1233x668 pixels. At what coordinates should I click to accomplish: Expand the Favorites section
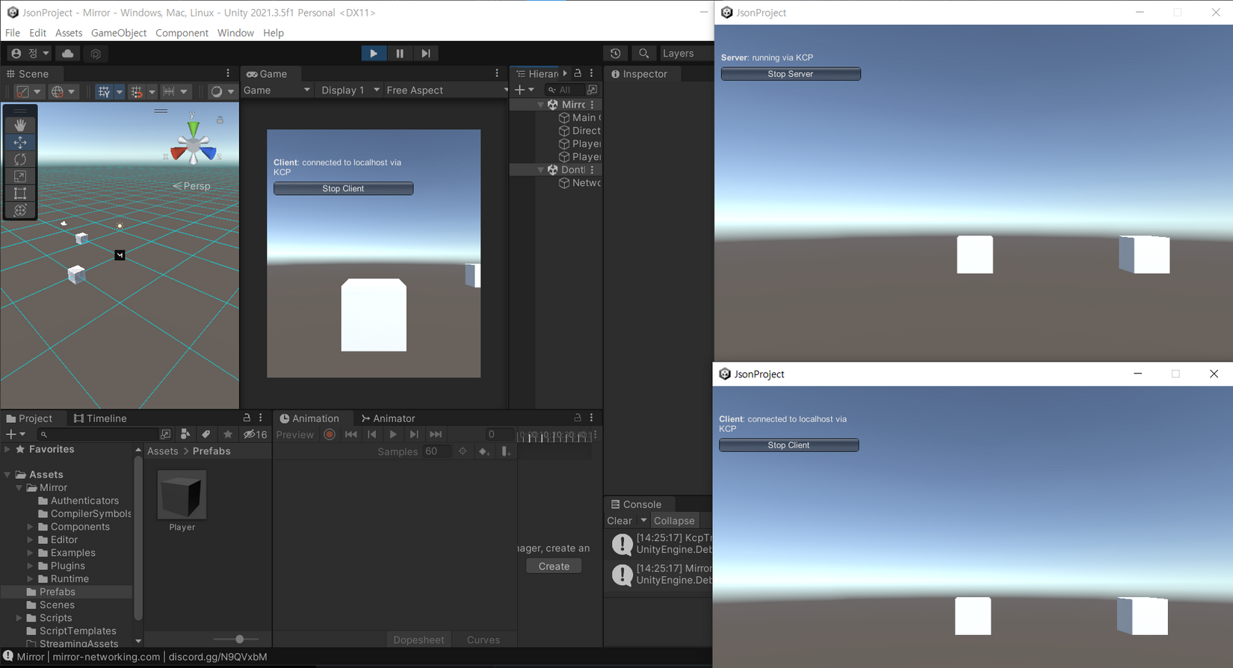pos(7,449)
